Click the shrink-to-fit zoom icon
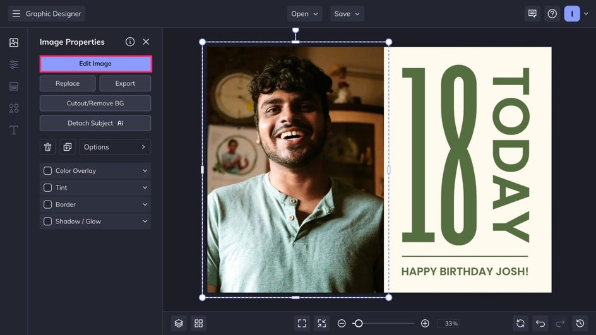 coord(321,323)
